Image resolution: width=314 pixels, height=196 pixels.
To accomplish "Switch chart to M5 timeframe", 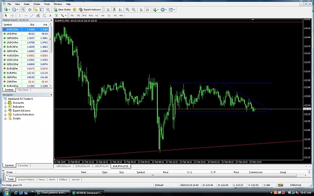I will [78, 16].
